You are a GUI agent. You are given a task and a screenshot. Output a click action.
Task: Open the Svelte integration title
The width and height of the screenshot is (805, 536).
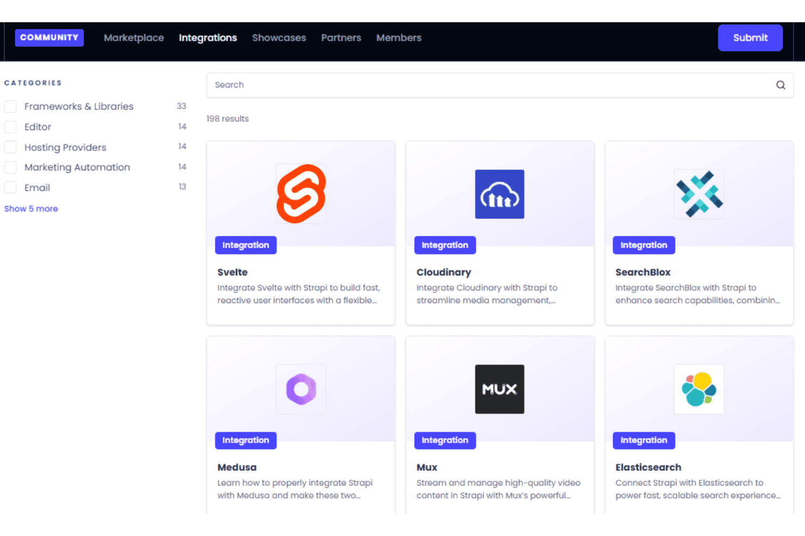click(232, 272)
